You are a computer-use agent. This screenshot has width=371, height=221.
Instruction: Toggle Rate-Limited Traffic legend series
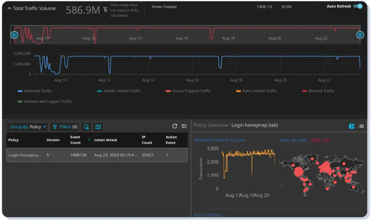257,91
